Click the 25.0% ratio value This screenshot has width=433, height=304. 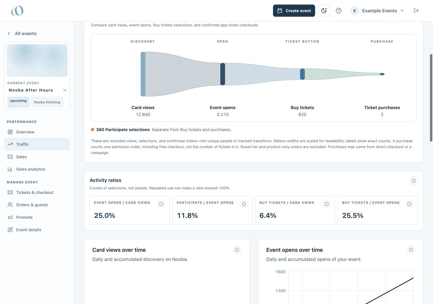pos(105,216)
